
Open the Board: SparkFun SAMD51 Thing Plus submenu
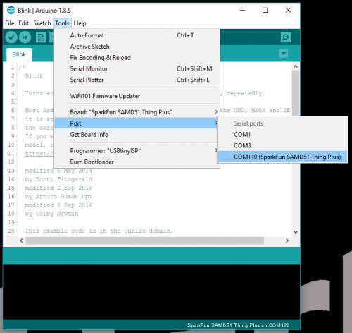[137, 112]
